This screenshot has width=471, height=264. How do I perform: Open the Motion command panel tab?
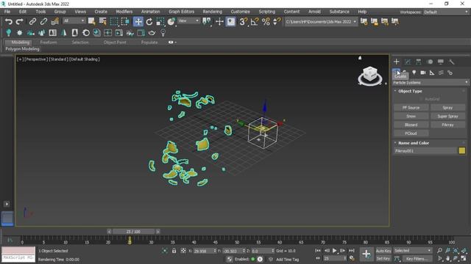coord(430,62)
